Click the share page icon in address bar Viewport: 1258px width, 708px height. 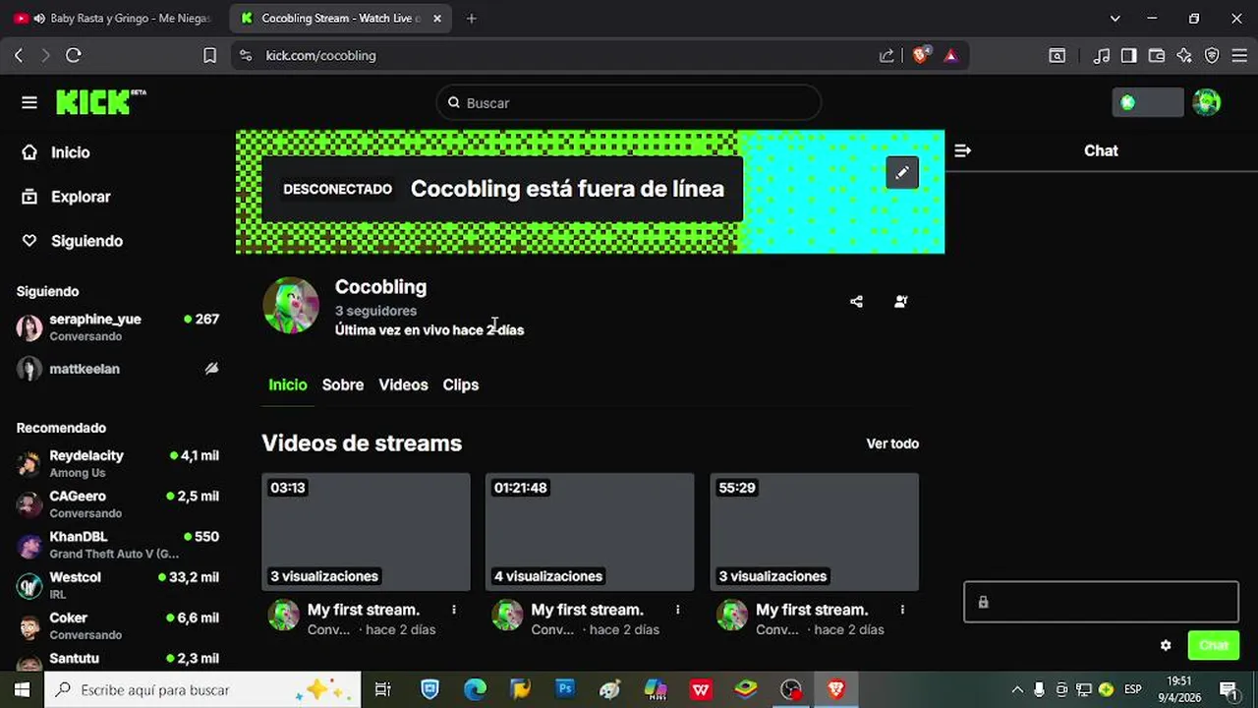point(886,56)
